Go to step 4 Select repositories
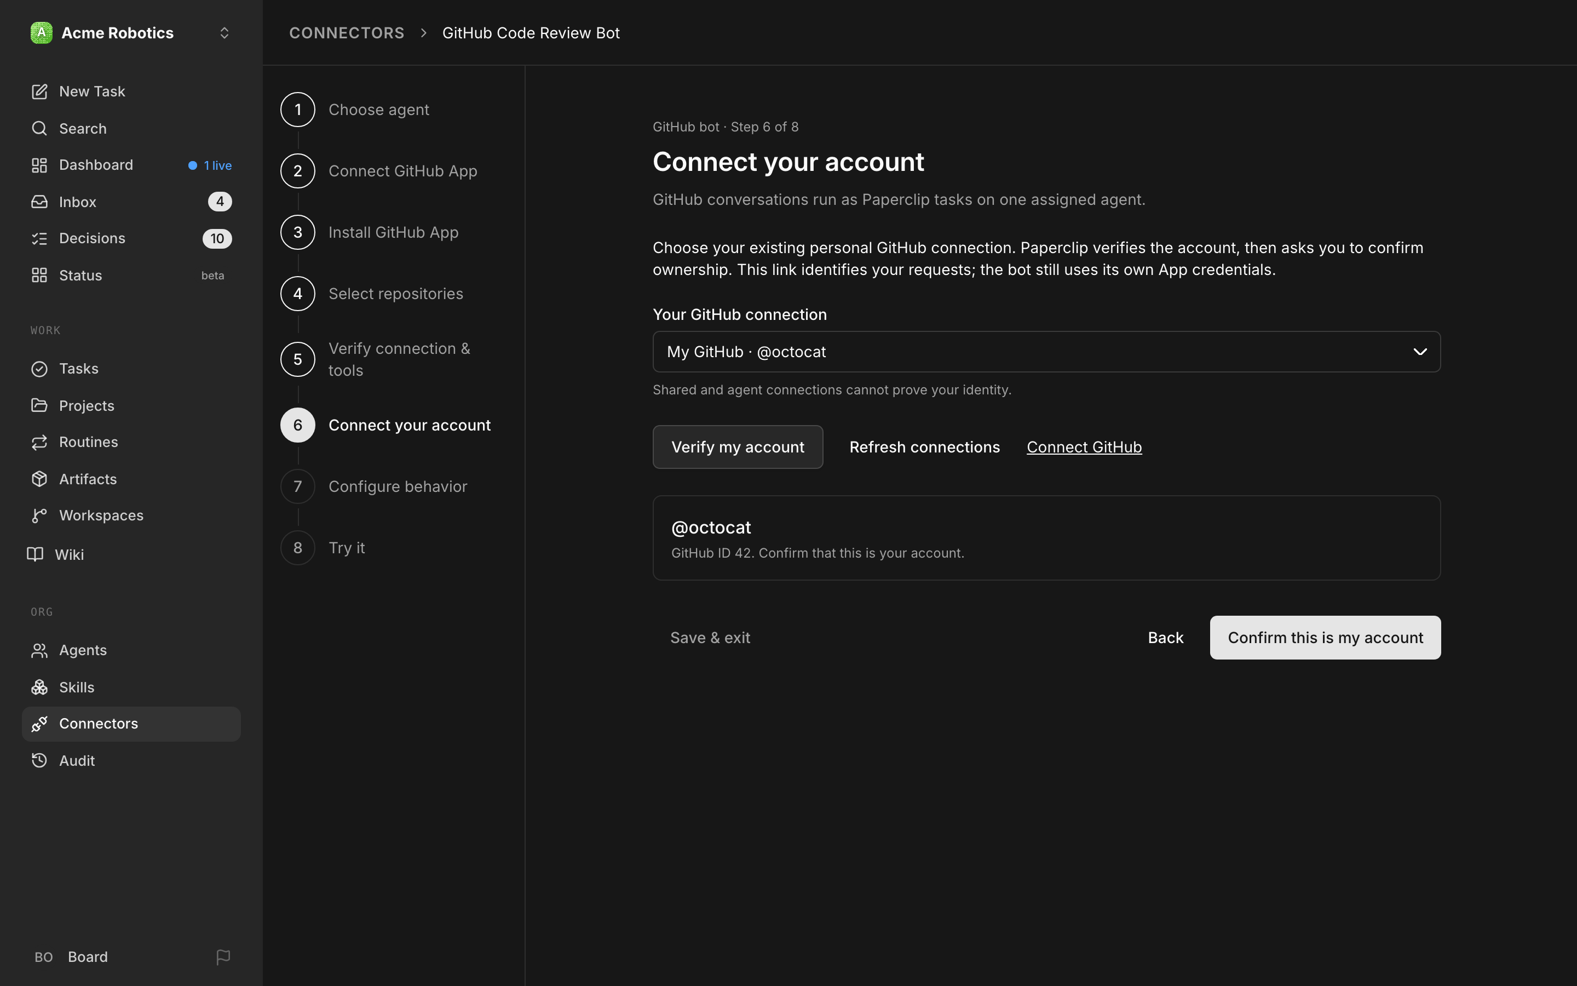 pyautogui.click(x=372, y=294)
